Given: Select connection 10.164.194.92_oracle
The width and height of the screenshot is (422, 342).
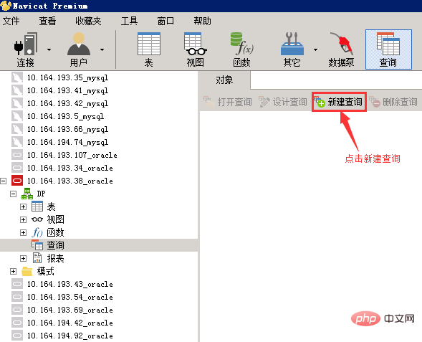Looking at the screenshot, I should coord(70,336).
